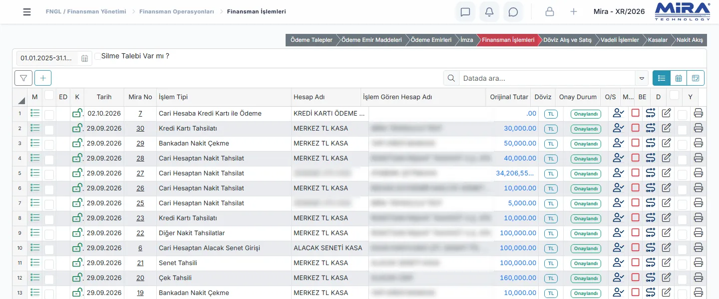Click the padlock icon in header
Screen dimensions: 719x299
[550, 12]
